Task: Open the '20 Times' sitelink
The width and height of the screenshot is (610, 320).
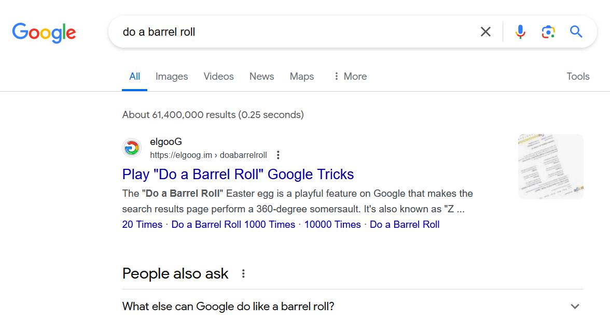Action: pos(143,224)
